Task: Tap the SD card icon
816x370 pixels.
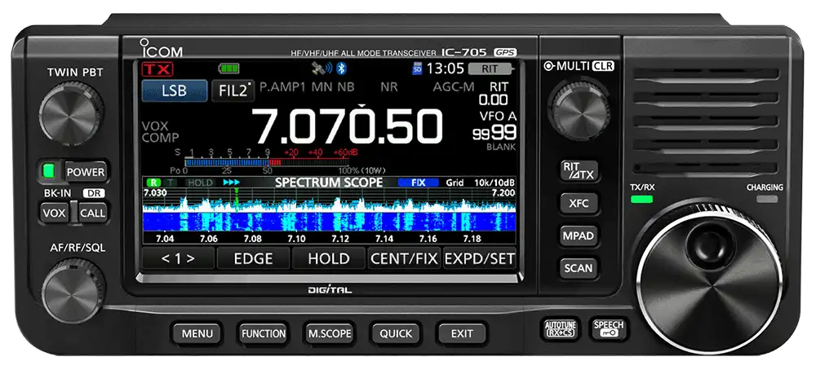Action: (x=417, y=69)
